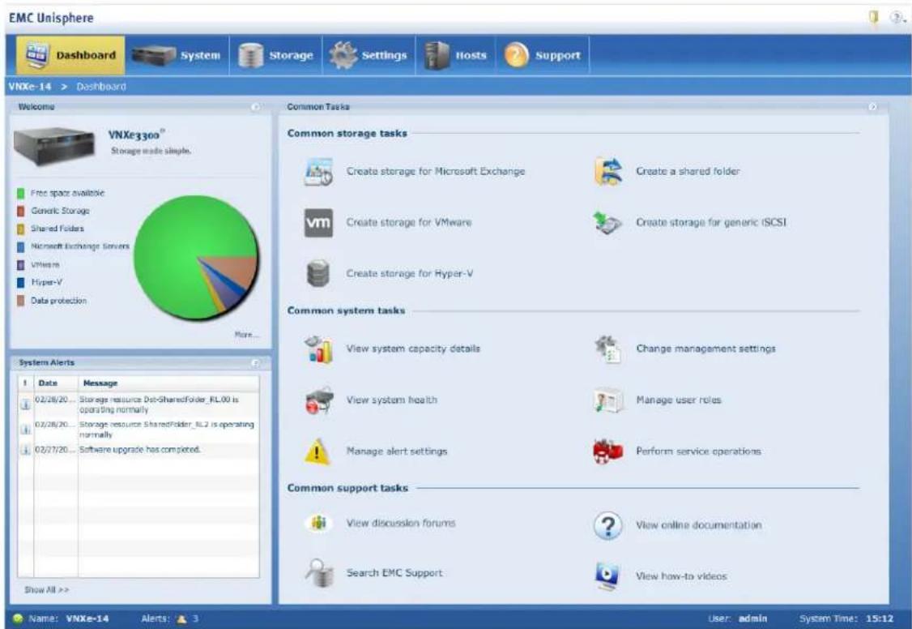This screenshot has height=629, width=912.
Task: Click Hyper-V legend entry text
Action: coord(46,283)
